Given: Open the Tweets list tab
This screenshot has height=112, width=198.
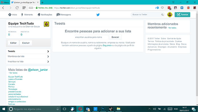Looking at the screenshot, I should (28, 51).
